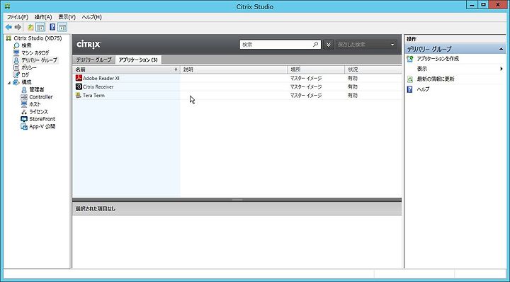Click the search magnifier icon in search box
The image size is (510, 282).
pos(315,45)
